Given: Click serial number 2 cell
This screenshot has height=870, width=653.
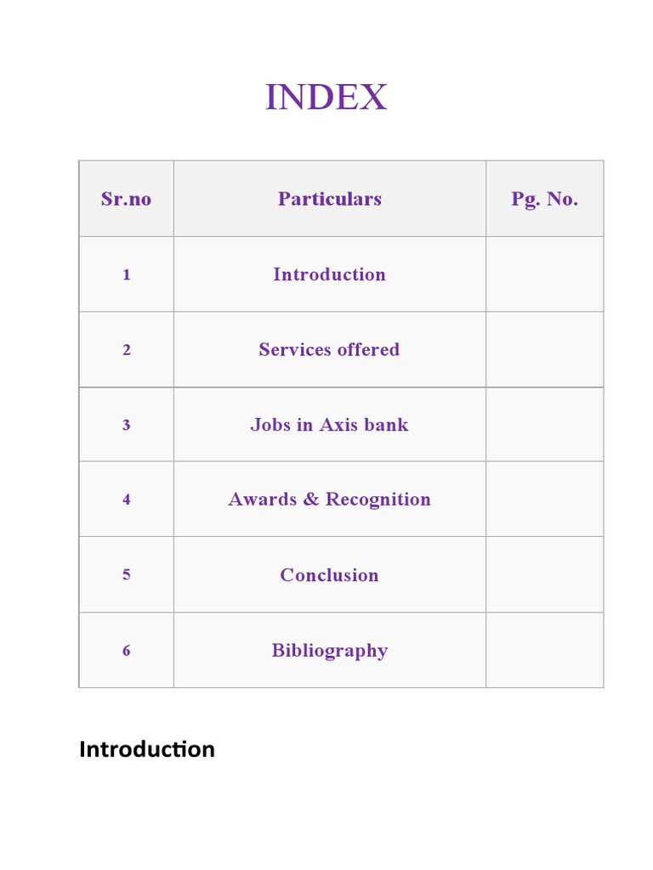Looking at the screenshot, I should pos(126,349).
